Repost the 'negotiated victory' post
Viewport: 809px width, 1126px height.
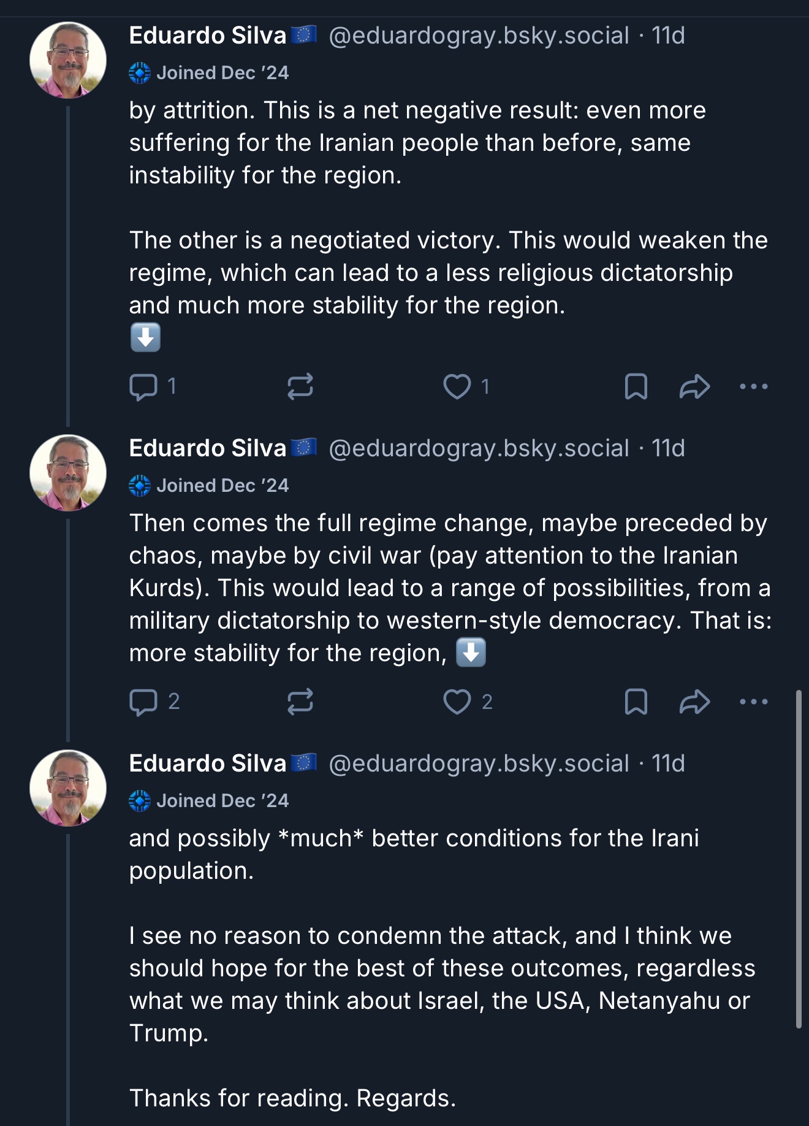(300, 387)
